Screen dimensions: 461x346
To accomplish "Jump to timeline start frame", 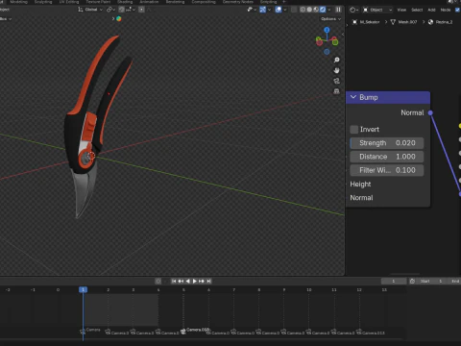I will click(174, 281).
